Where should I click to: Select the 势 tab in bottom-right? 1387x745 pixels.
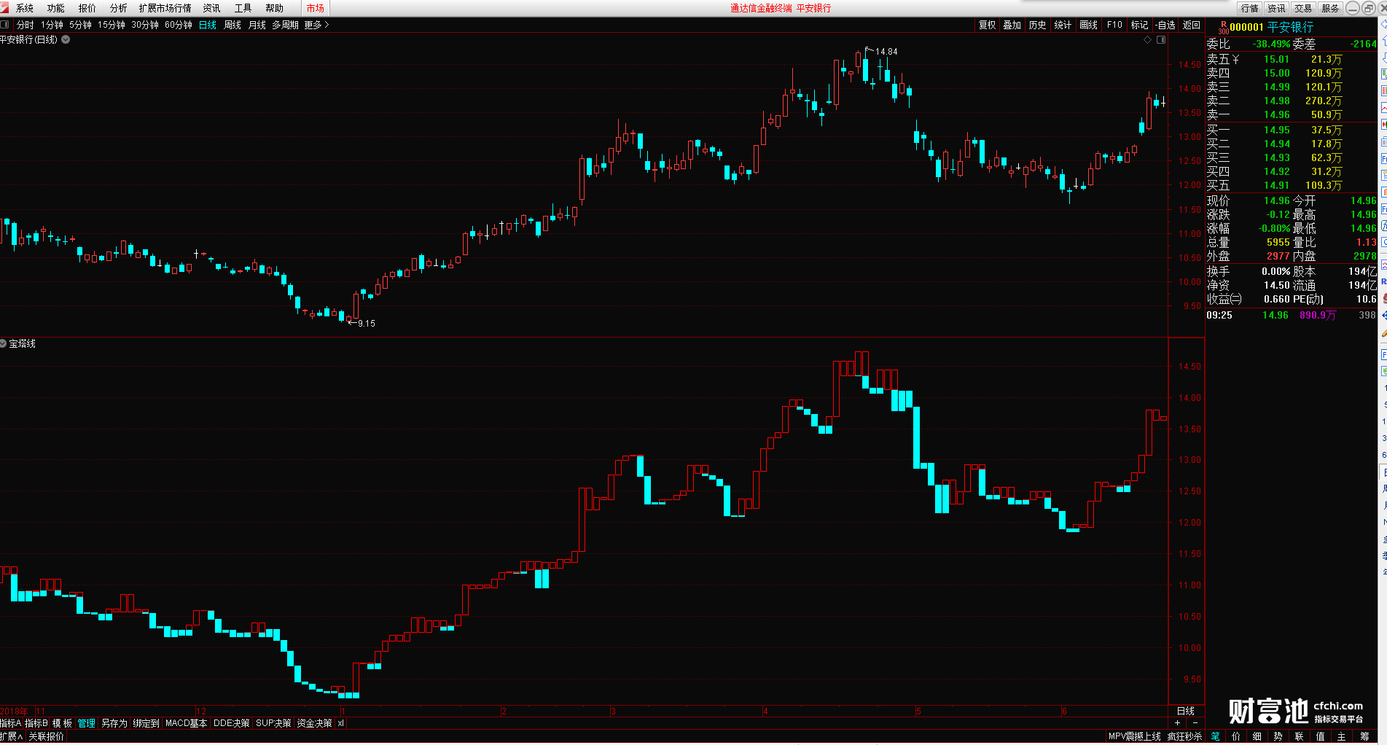[1278, 736]
